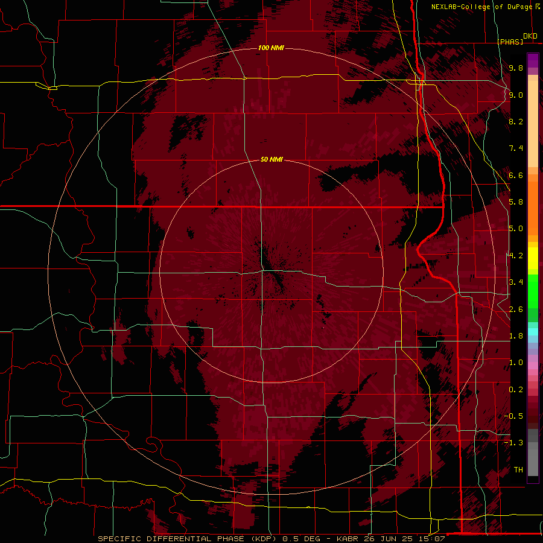Click the radar site at the range rings' center
The width and height of the screenshot is (543, 543).
(x=271, y=271)
